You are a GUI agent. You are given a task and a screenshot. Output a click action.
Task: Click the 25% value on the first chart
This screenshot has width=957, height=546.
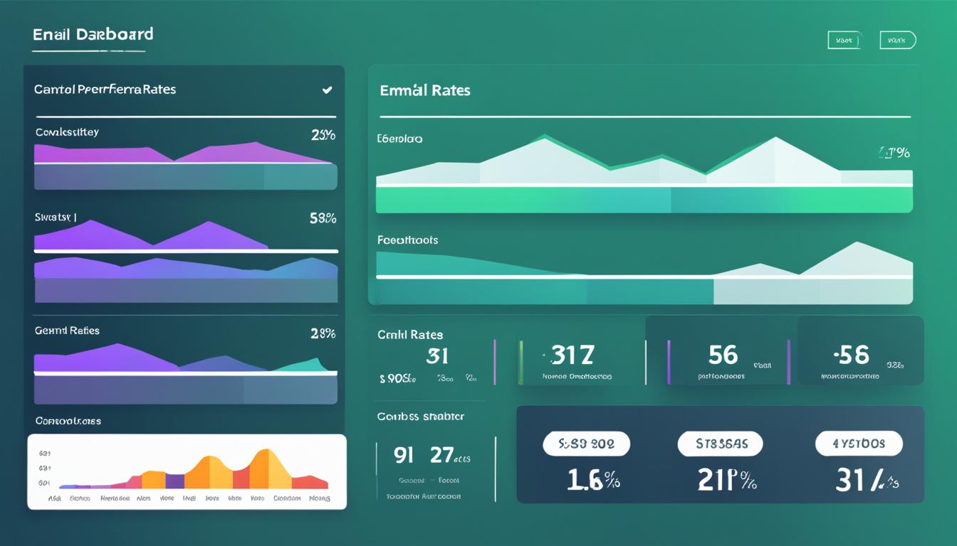323,134
